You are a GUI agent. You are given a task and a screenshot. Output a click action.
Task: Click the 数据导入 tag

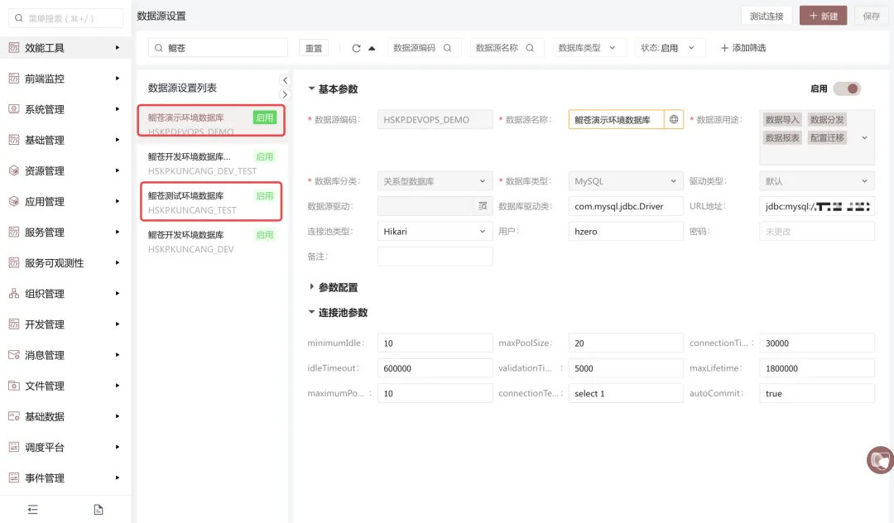781,120
